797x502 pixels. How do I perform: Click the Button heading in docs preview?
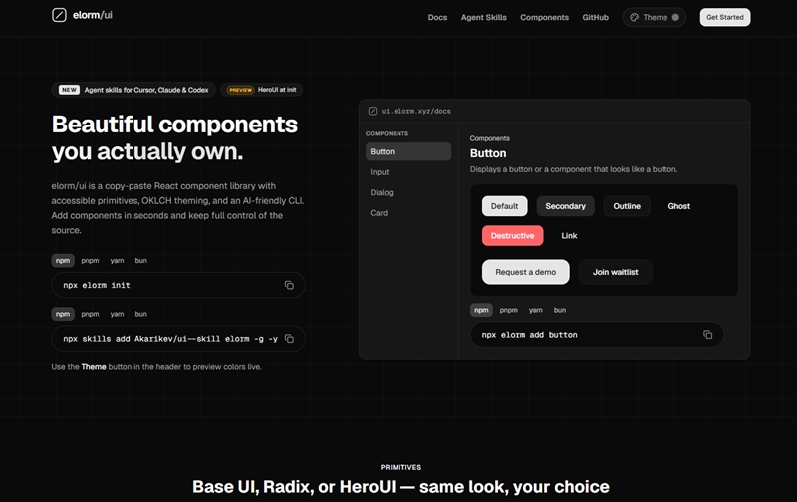coord(488,153)
